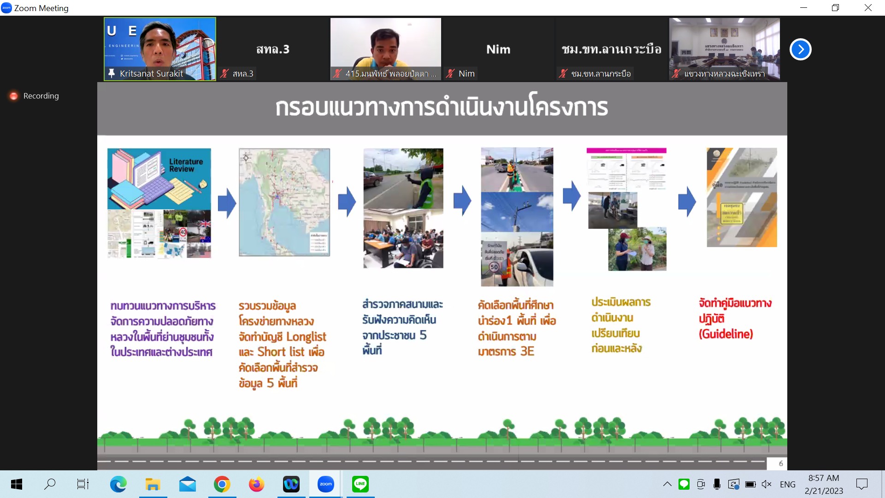885x498 pixels.
Task: Open LINE app from taskbar
Action: tap(360, 484)
